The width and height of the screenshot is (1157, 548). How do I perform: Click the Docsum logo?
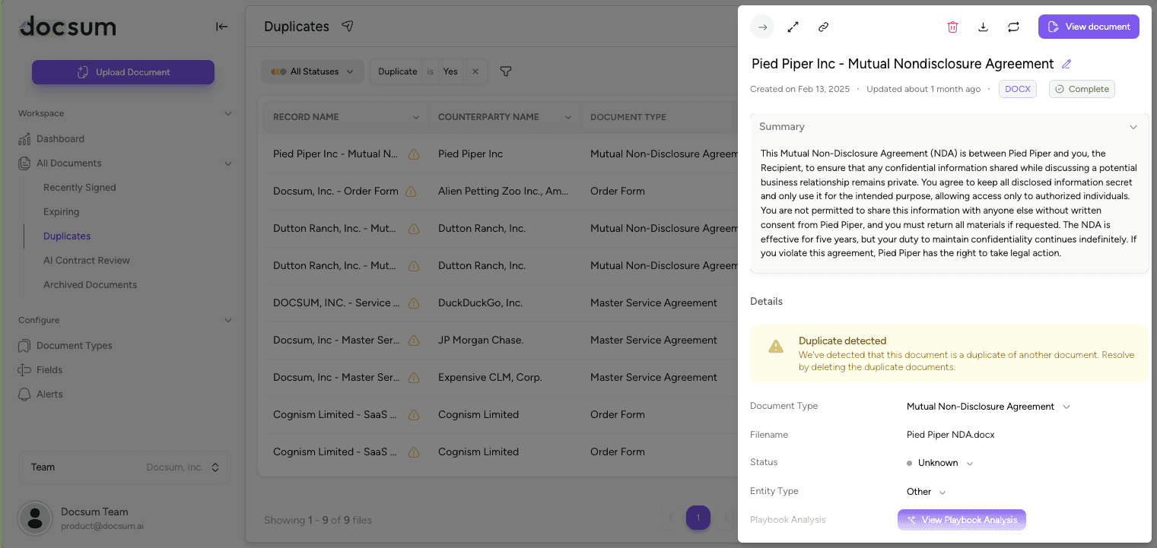tap(68, 27)
